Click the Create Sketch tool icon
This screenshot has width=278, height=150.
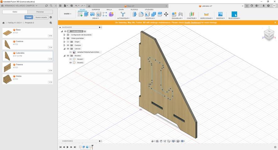pyautogui.click(x=80, y=14)
